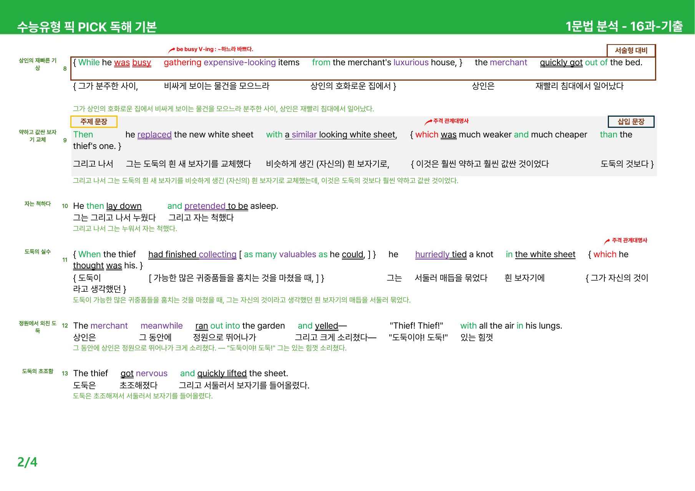This screenshot has width=695, height=491.
Task: Click the red note 'be busy V-ing : ~하느라 바쁘다.'
Action: 214,49
